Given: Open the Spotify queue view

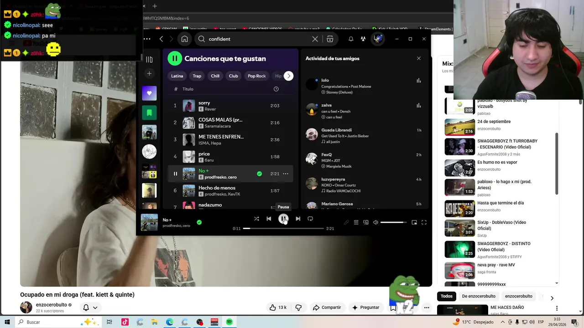Looking at the screenshot, I should [356, 222].
